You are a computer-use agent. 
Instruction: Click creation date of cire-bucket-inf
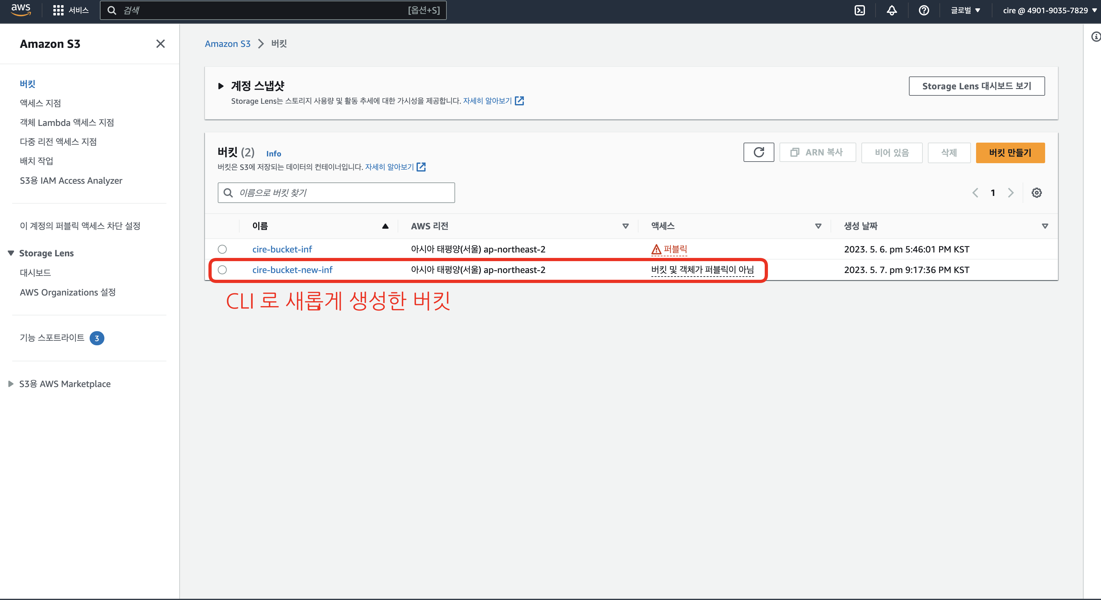tap(907, 249)
